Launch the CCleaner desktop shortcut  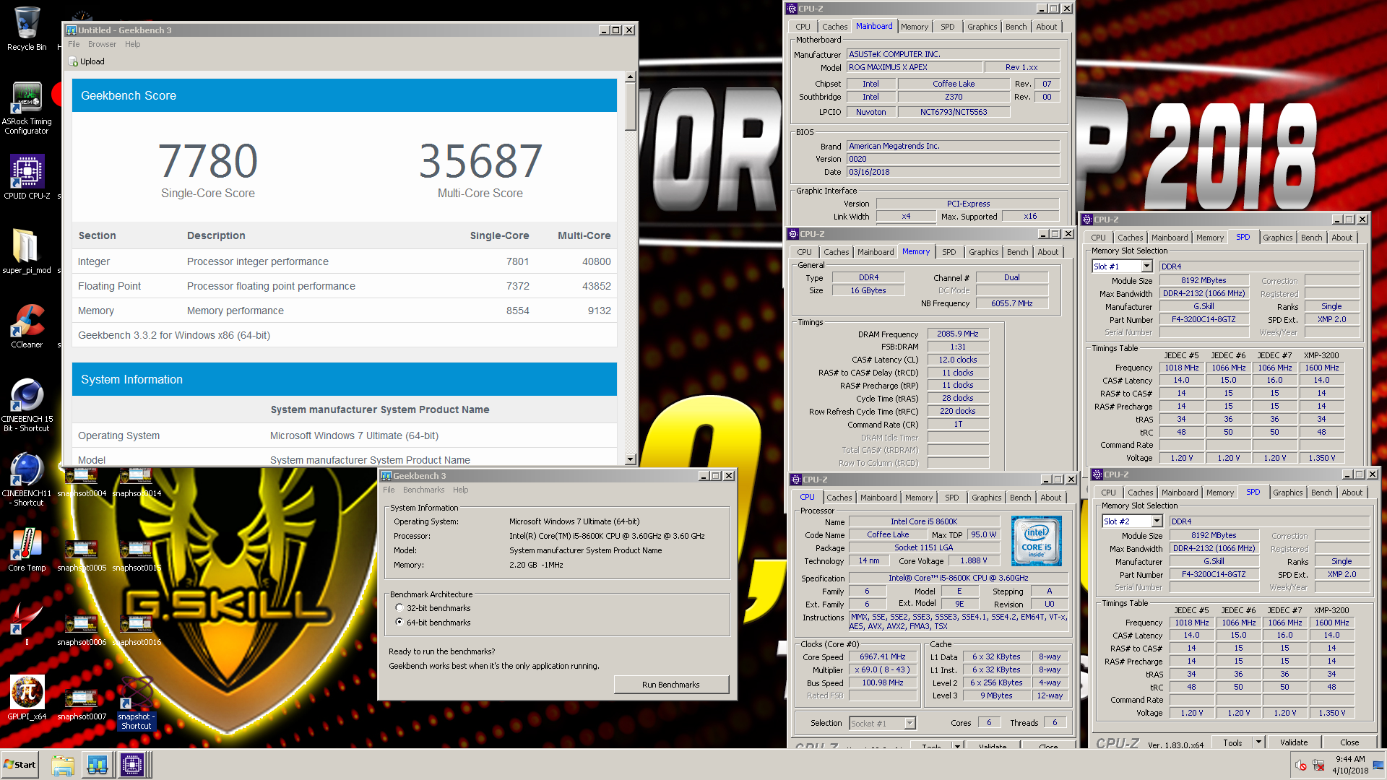tap(27, 326)
